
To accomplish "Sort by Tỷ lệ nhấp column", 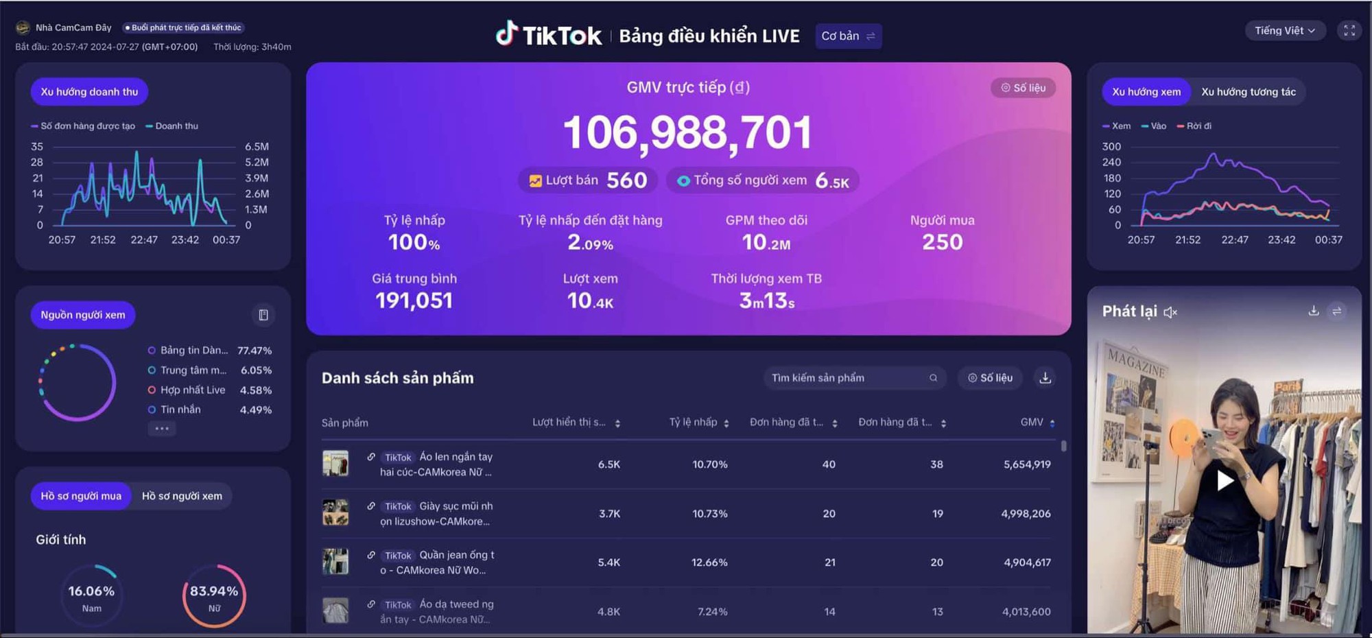I will pyautogui.click(x=726, y=423).
